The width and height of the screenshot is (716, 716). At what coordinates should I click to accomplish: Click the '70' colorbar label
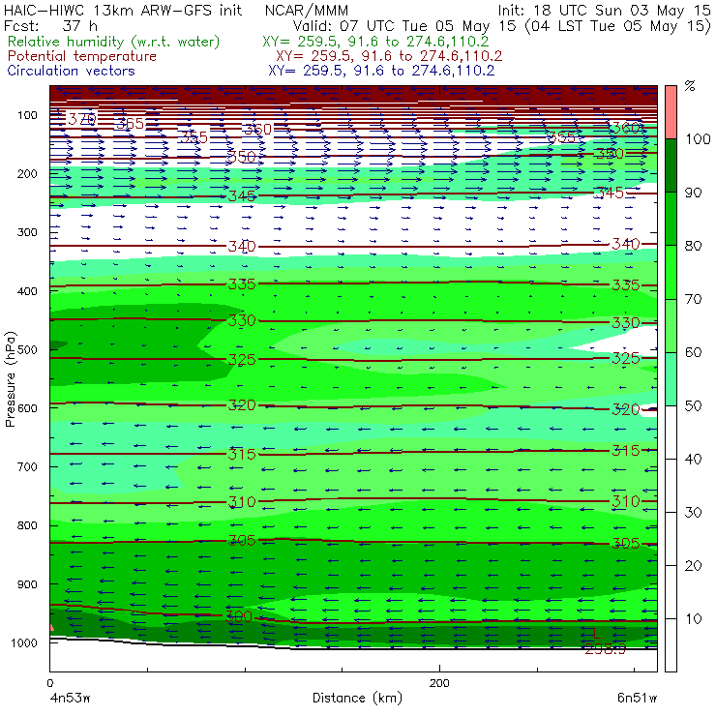pos(693,299)
